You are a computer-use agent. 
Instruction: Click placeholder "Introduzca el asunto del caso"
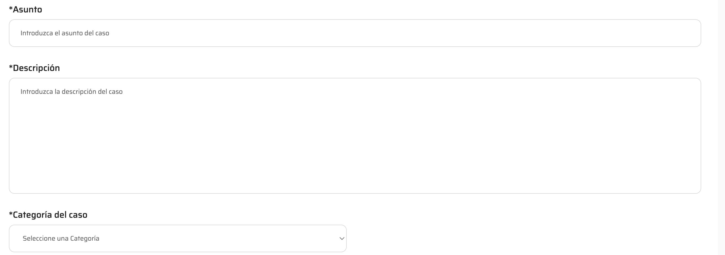[x=65, y=33]
